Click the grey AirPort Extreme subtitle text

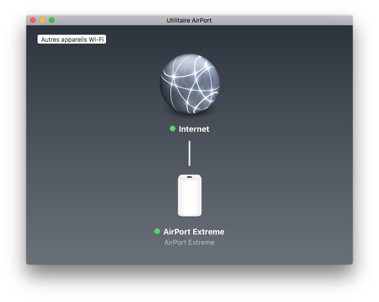pyautogui.click(x=189, y=242)
